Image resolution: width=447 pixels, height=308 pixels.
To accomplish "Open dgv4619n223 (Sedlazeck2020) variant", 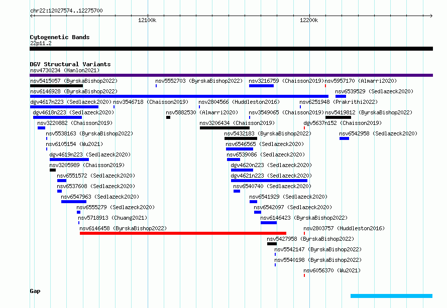I will tap(90, 155).
